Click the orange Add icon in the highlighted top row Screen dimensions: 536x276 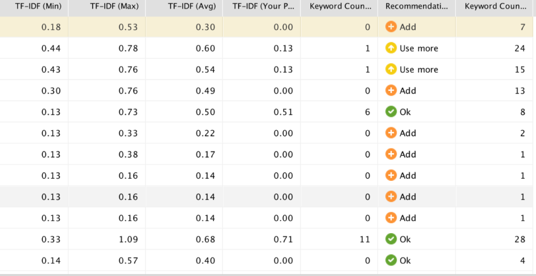point(391,27)
